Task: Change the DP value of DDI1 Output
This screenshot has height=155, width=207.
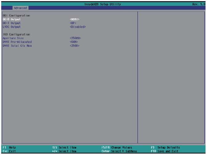Action: 73,23
